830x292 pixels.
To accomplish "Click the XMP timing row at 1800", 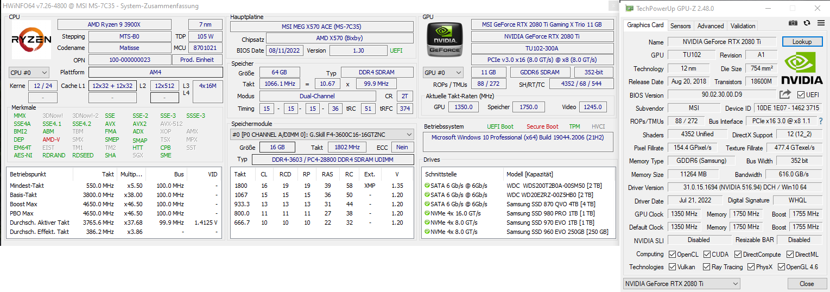I will [322, 186].
